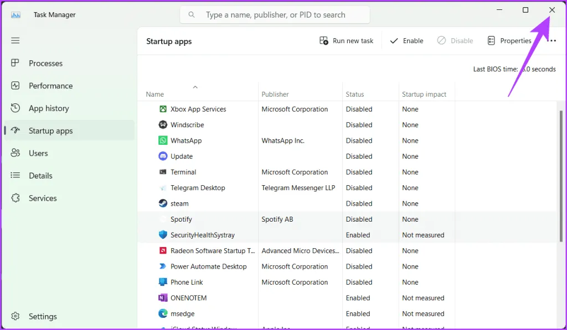567x330 pixels.
Task: Click the ONENOTEM icon in list
Action: [x=163, y=298]
